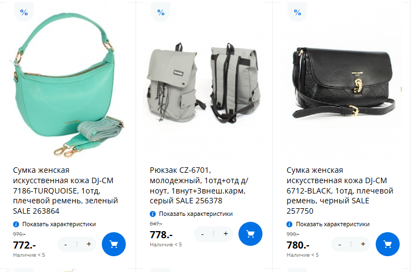Image resolution: width=416 pixels, height=272 pixels.
Task: Click quantity field of gray backpack
Action: (x=213, y=234)
